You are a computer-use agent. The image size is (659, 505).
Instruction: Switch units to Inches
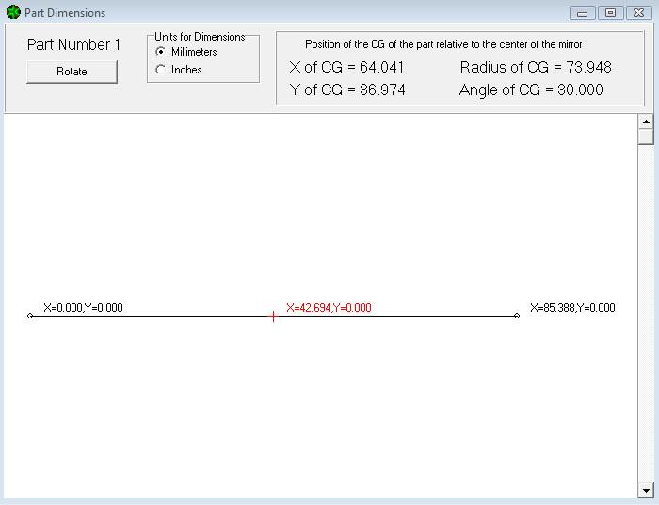(x=160, y=70)
